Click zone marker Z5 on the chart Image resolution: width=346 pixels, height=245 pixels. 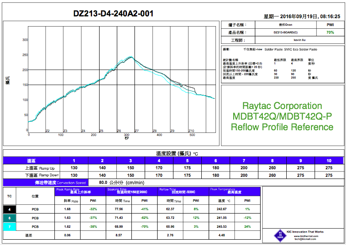pyautogui.click(x=101, y=131)
